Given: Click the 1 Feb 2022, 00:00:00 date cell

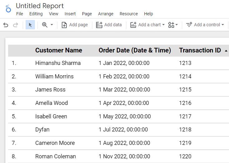Looking at the screenshot, I should pos(124,77).
